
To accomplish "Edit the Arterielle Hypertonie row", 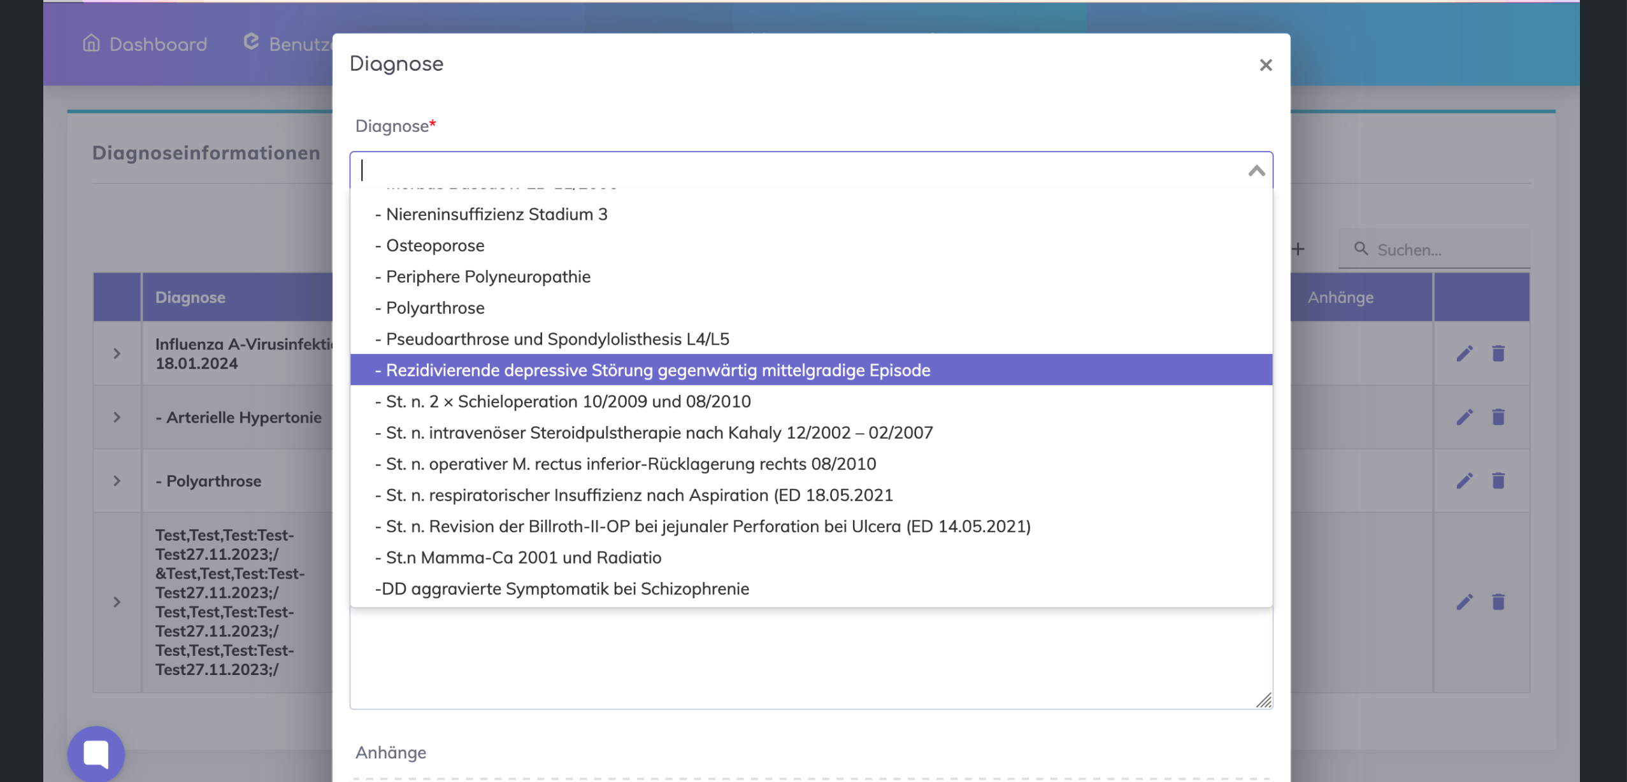I will click(1464, 417).
